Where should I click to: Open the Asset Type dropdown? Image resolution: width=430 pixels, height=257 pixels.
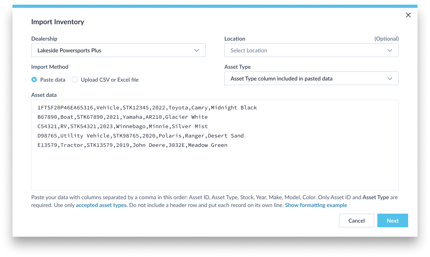click(x=311, y=79)
